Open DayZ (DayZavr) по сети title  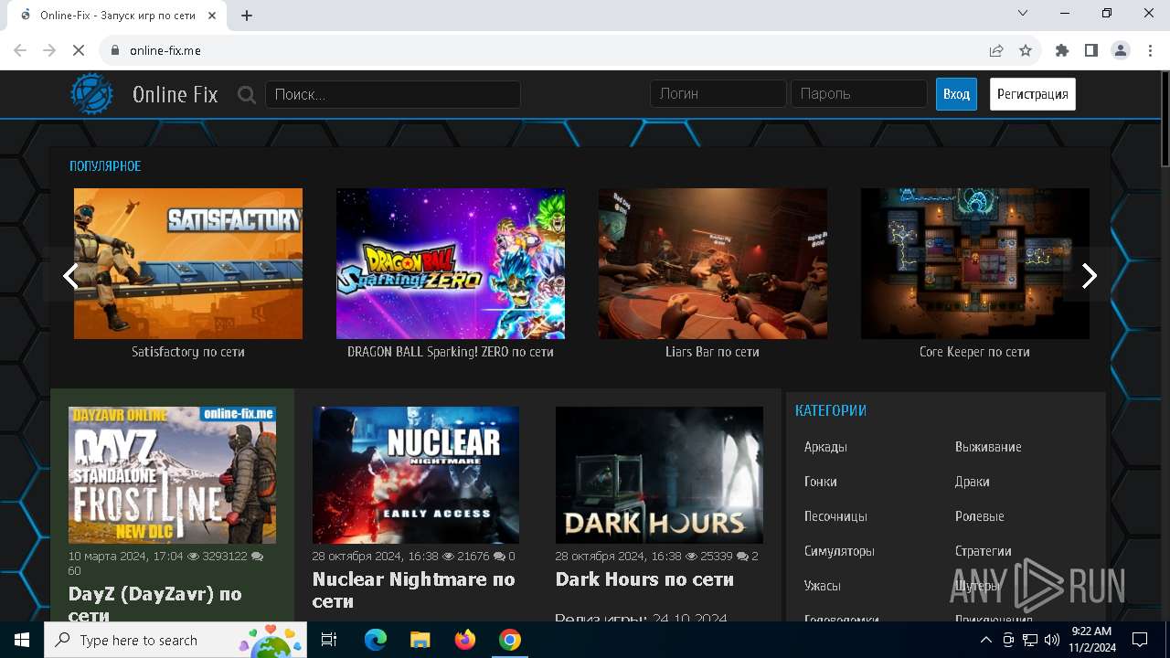(155, 602)
